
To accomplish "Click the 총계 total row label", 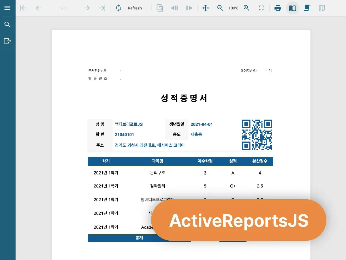I will 139,238.
